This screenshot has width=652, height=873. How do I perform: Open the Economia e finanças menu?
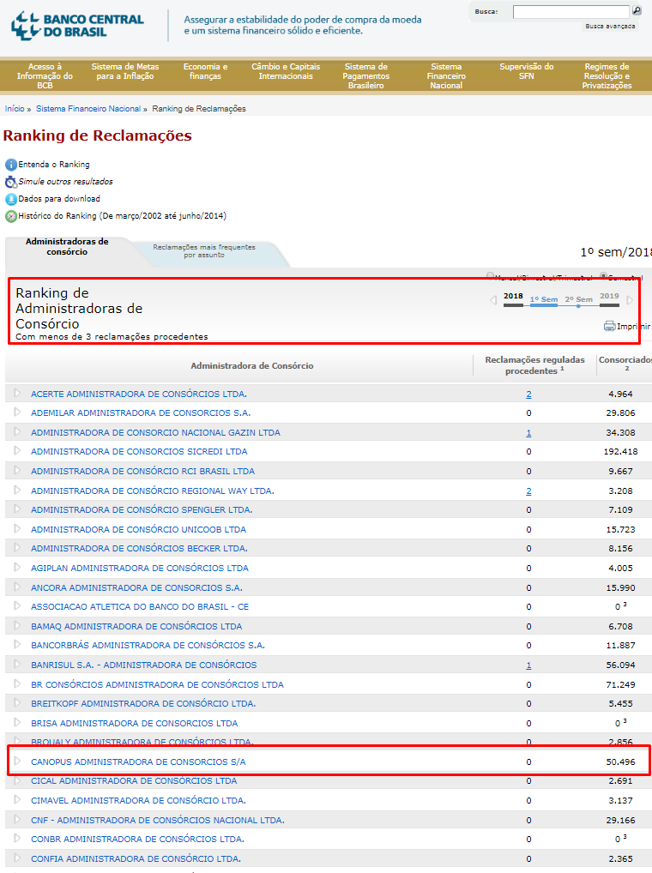point(205,71)
